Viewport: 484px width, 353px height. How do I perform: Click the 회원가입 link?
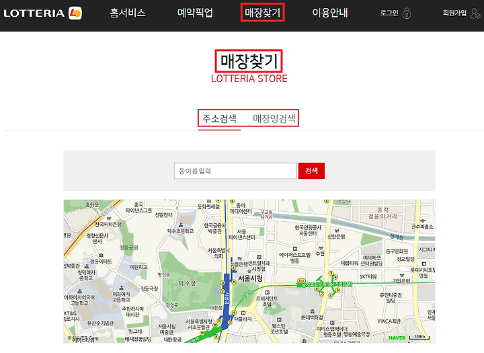click(x=454, y=13)
